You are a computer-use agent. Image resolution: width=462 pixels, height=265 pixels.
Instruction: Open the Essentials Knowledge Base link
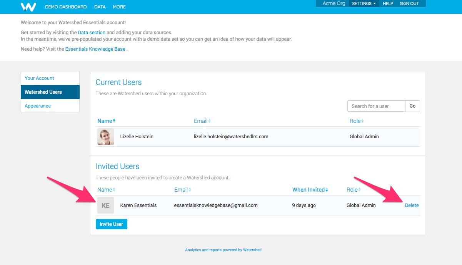(95, 49)
